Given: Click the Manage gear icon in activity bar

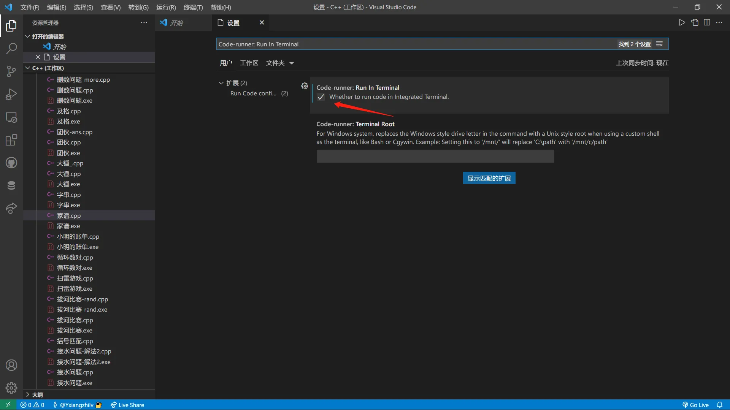Looking at the screenshot, I should [x=11, y=388].
